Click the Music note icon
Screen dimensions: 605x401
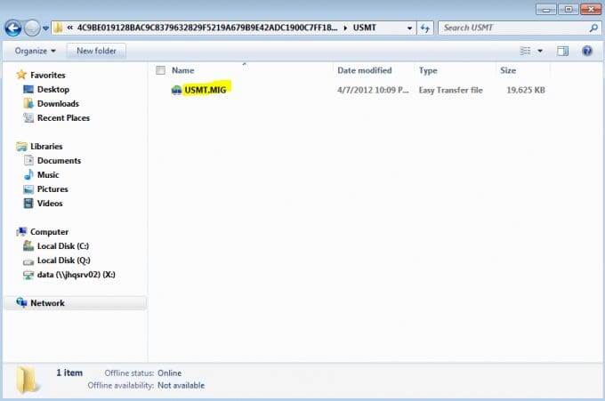tap(28, 174)
